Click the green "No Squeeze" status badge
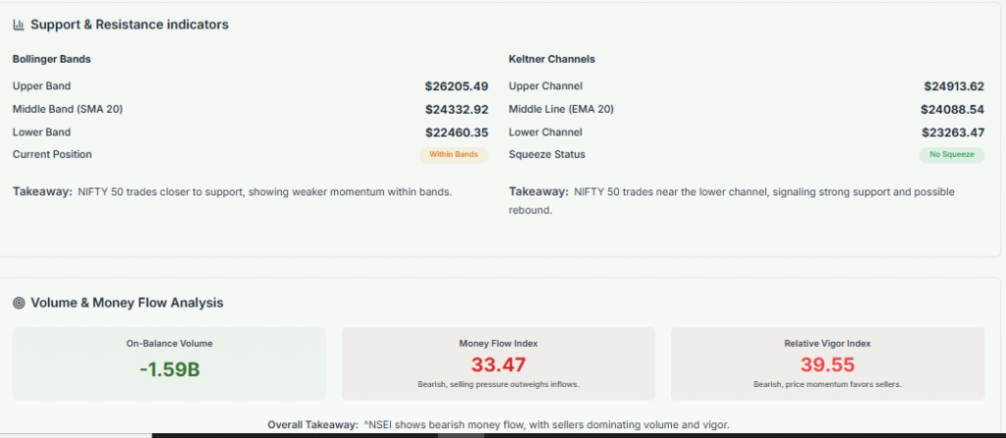The height and width of the screenshot is (438, 1006). (x=951, y=155)
